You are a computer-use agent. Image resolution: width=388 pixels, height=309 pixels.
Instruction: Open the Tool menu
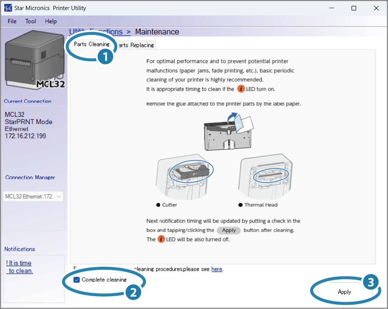31,21
